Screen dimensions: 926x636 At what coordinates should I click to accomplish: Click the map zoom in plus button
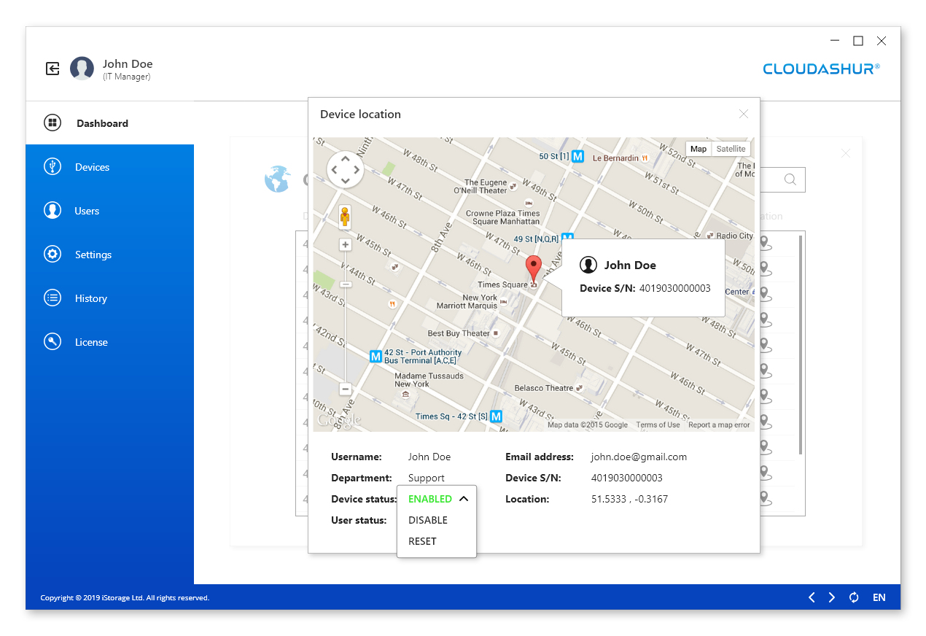346,245
